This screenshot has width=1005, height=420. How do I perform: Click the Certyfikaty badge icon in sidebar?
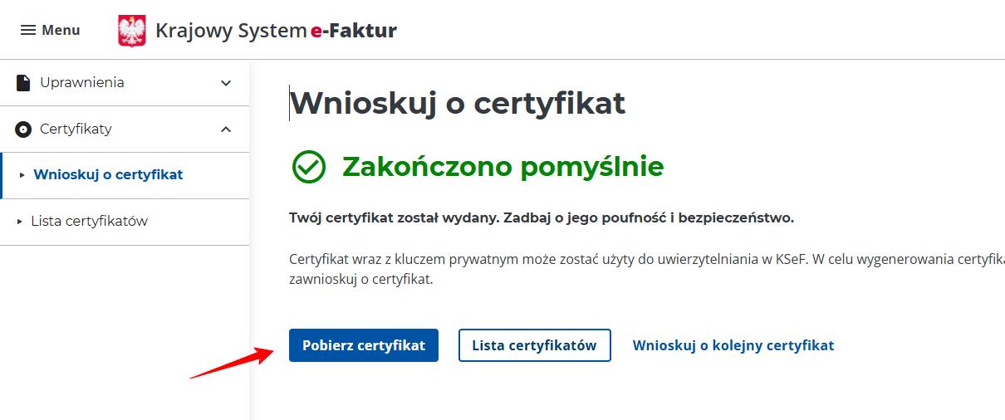pyautogui.click(x=23, y=129)
